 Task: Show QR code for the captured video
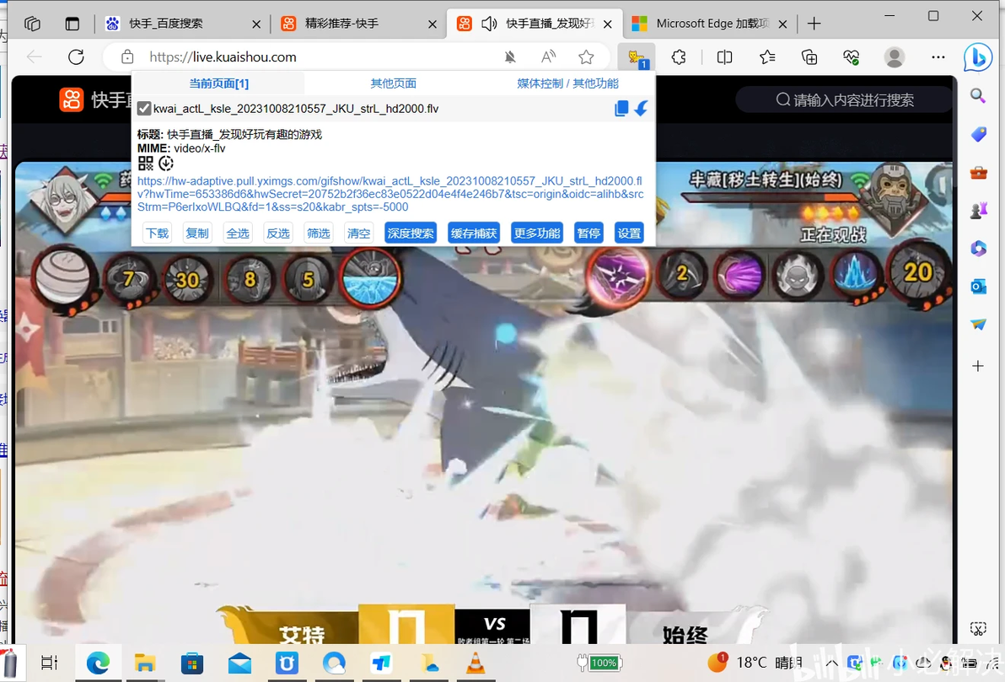146,163
